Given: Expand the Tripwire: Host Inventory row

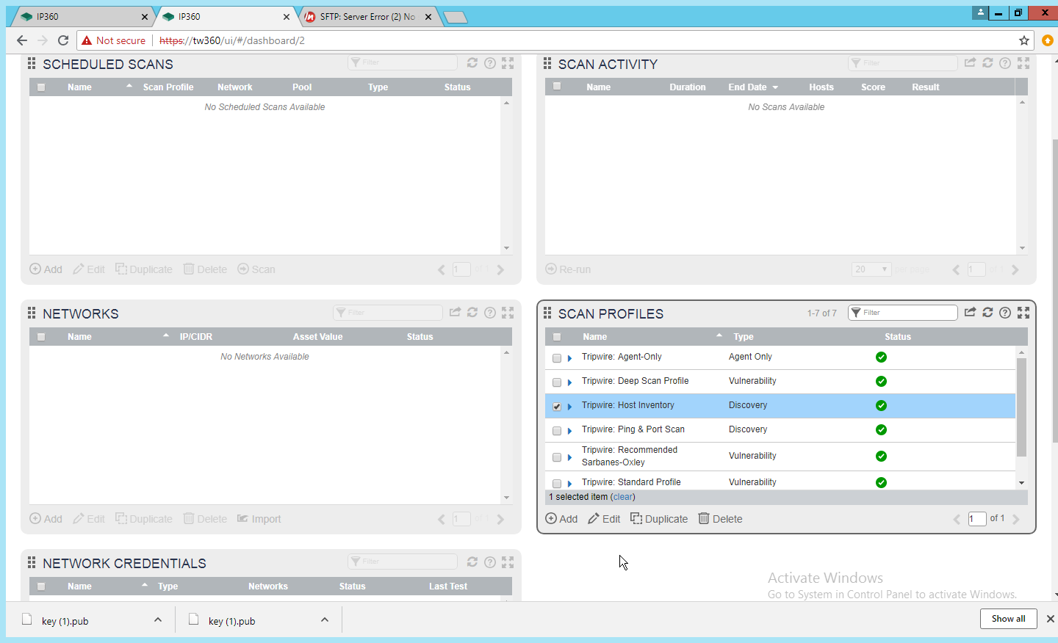Looking at the screenshot, I should 569,407.
